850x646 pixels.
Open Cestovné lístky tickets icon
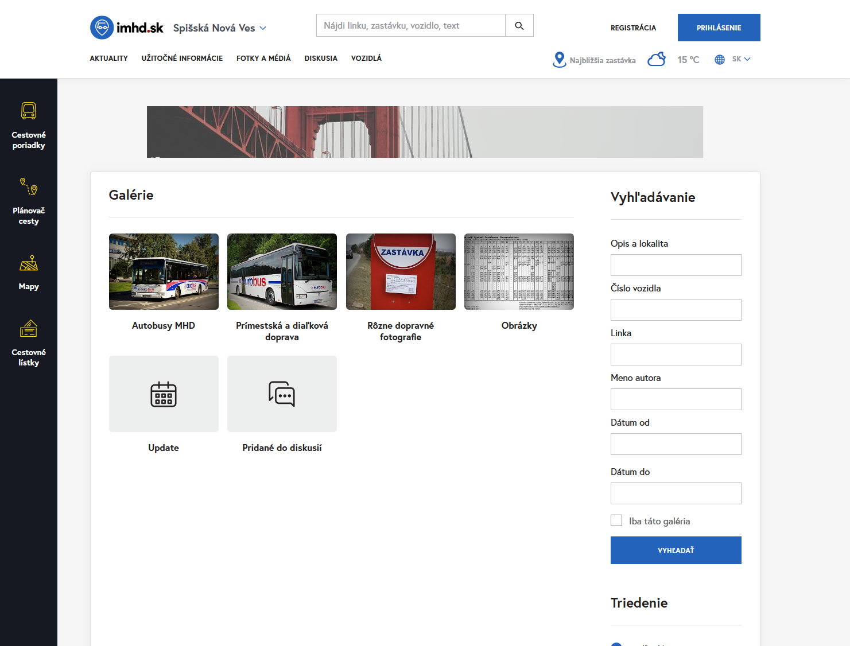pyautogui.click(x=29, y=329)
